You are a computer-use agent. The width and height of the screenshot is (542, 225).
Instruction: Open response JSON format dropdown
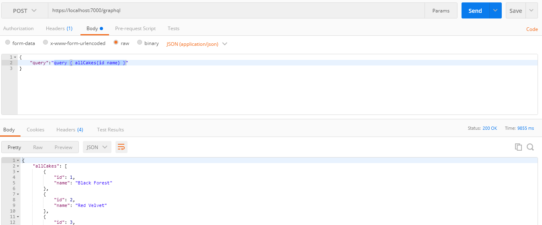97,147
